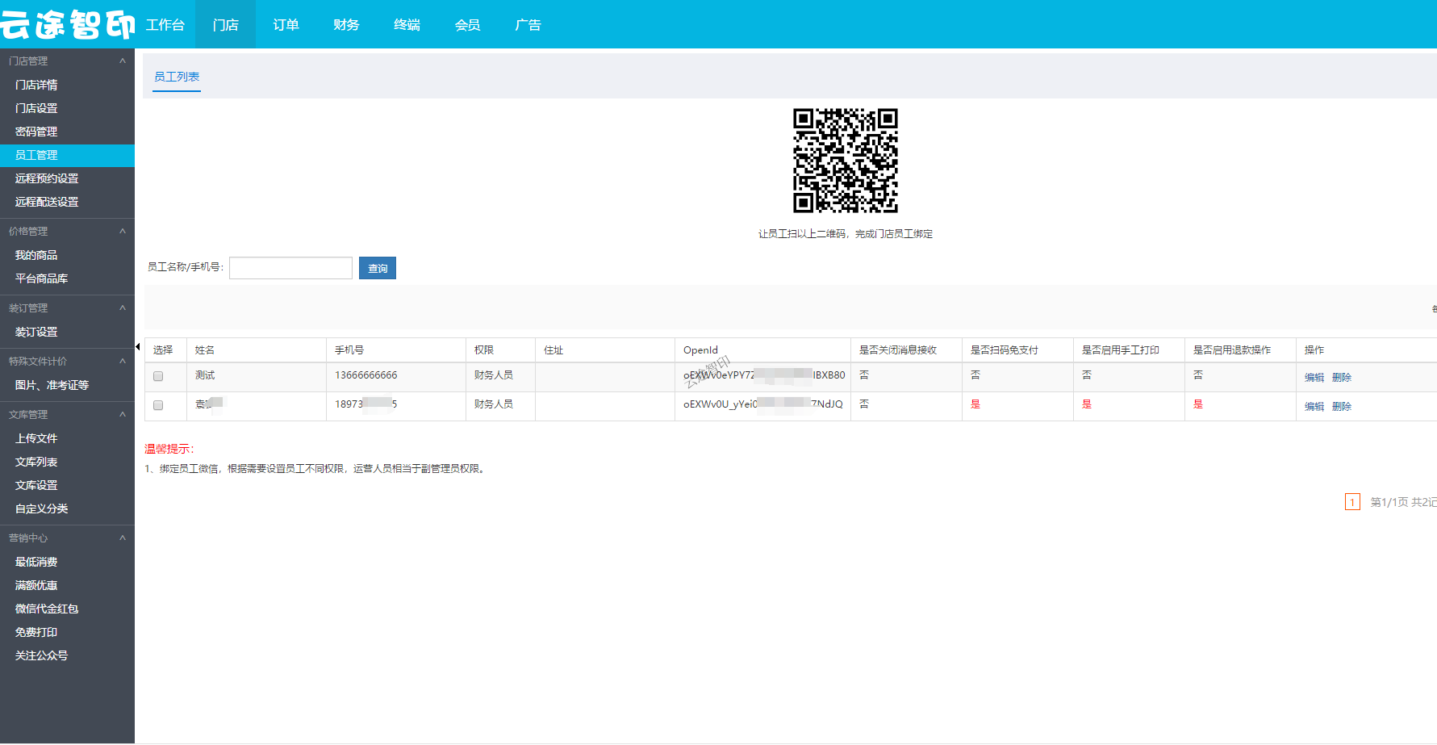The width and height of the screenshot is (1437, 745).
Task: Check the box for employee 测试
Action: (158, 376)
